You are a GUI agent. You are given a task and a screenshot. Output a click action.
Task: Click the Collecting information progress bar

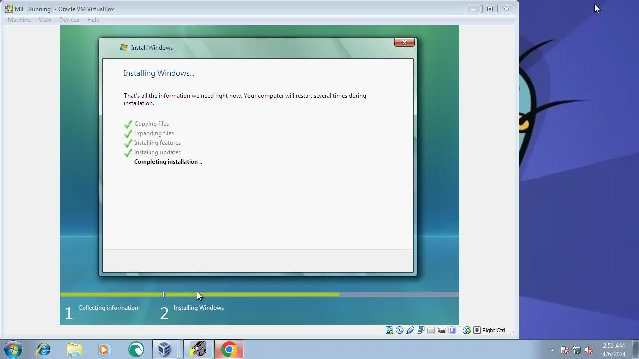pos(112,295)
